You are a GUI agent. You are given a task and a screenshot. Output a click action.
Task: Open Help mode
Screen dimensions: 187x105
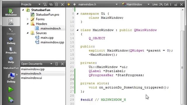(x=11, y=60)
